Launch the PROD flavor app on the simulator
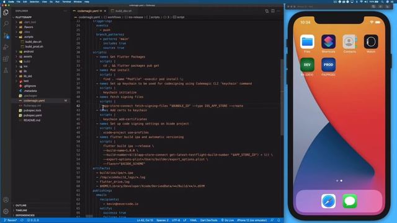The image size is (397, 223). [x=328, y=64]
